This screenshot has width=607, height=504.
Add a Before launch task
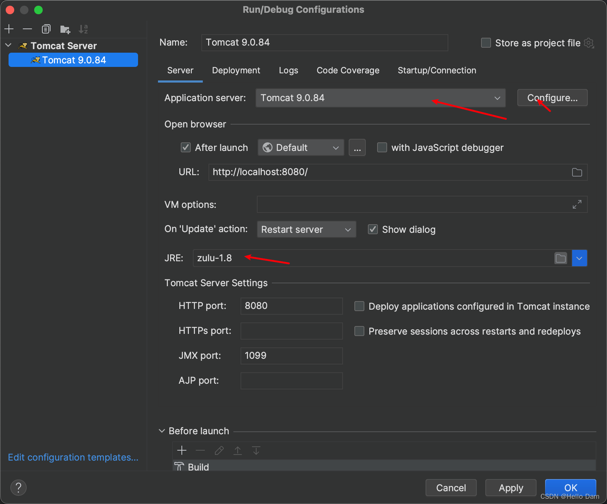pyautogui.click(x=182, y=450)
